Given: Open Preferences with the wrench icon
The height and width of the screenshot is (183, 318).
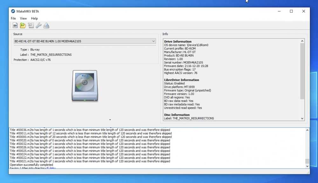Looking at the screenshot, I should (38, 25).
